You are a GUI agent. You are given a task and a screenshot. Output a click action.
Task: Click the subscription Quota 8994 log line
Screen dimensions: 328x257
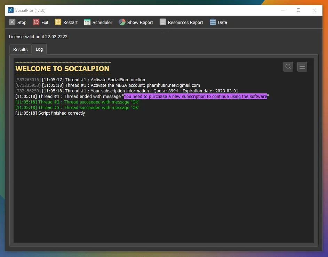(x=127, y=91)
